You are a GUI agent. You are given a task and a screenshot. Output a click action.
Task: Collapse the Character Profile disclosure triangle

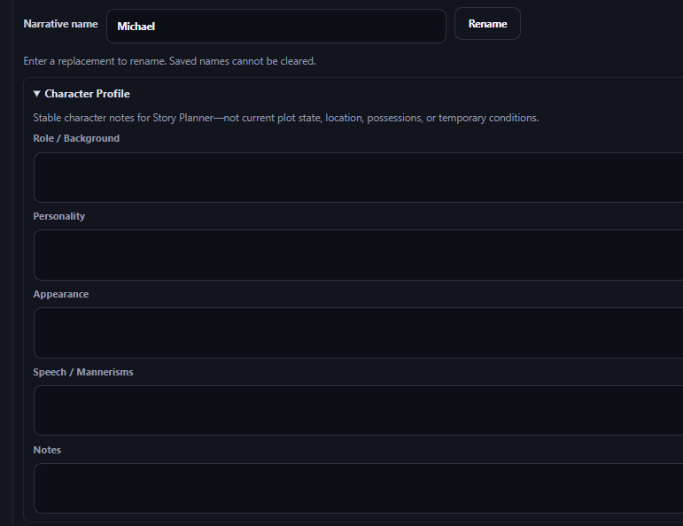37,94
